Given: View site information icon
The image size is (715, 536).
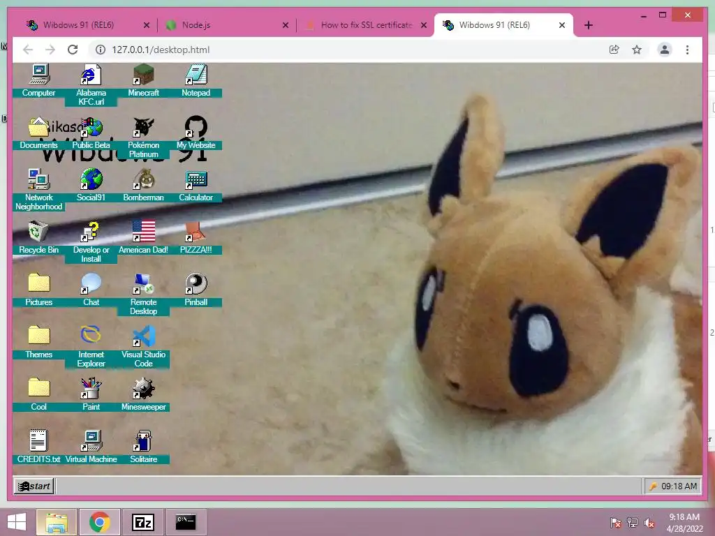Looking at the screenshot, I should (x=101, y=50).
